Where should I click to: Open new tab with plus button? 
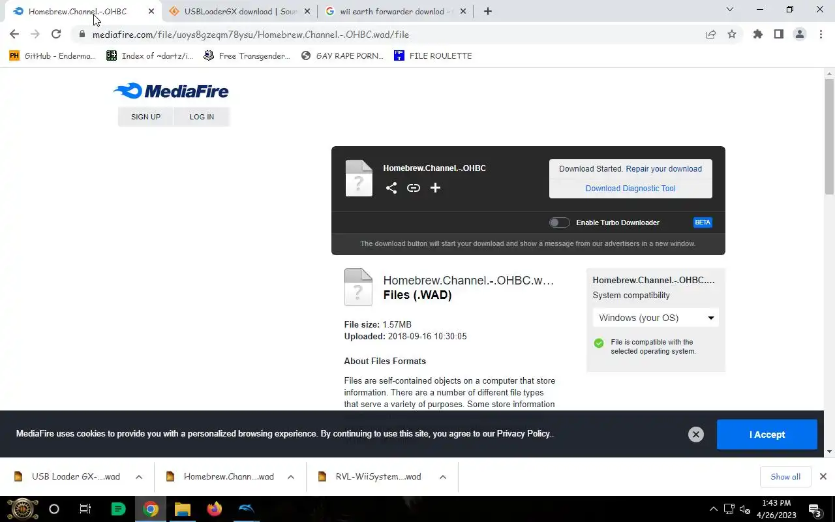click(x=488, y=11)
